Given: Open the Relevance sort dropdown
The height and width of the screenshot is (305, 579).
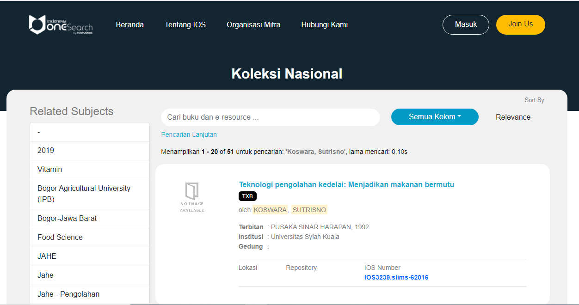Looking at the screenshot, I should pyautogui.click(x=513, y=117).
